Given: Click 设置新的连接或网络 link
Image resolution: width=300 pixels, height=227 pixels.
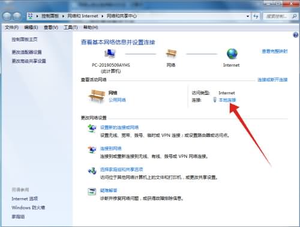Looking at the screenshot, I should point(119,127).
